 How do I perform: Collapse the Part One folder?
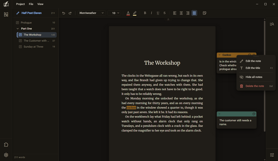click(18, 28)
